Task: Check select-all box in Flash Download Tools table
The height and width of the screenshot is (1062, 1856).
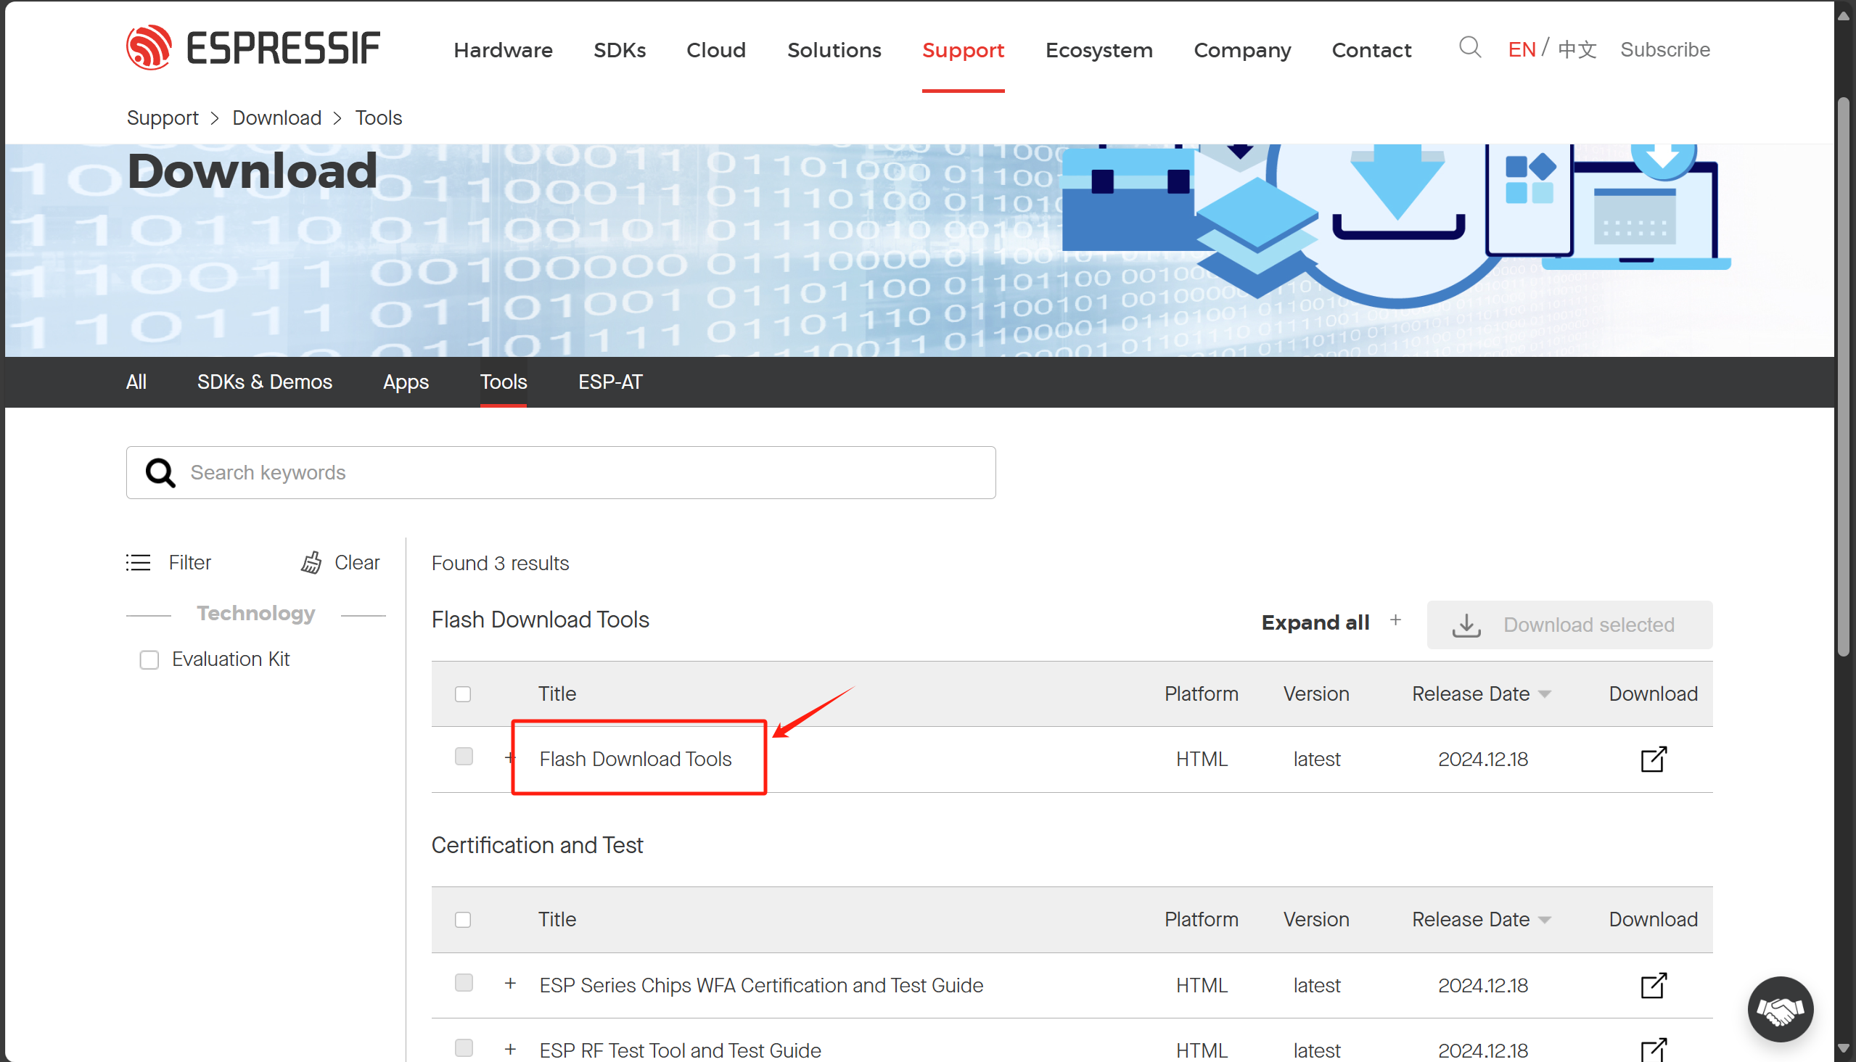Action: (x=462, y=693)
